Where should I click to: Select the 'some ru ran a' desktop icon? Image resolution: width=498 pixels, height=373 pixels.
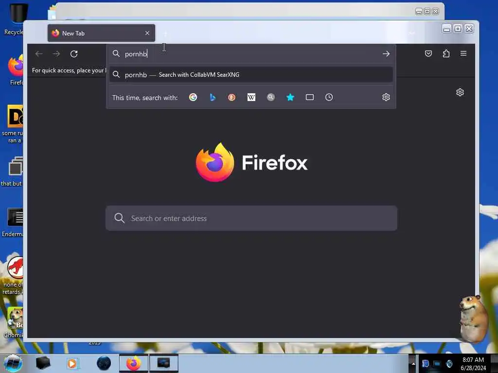point(13,124)
